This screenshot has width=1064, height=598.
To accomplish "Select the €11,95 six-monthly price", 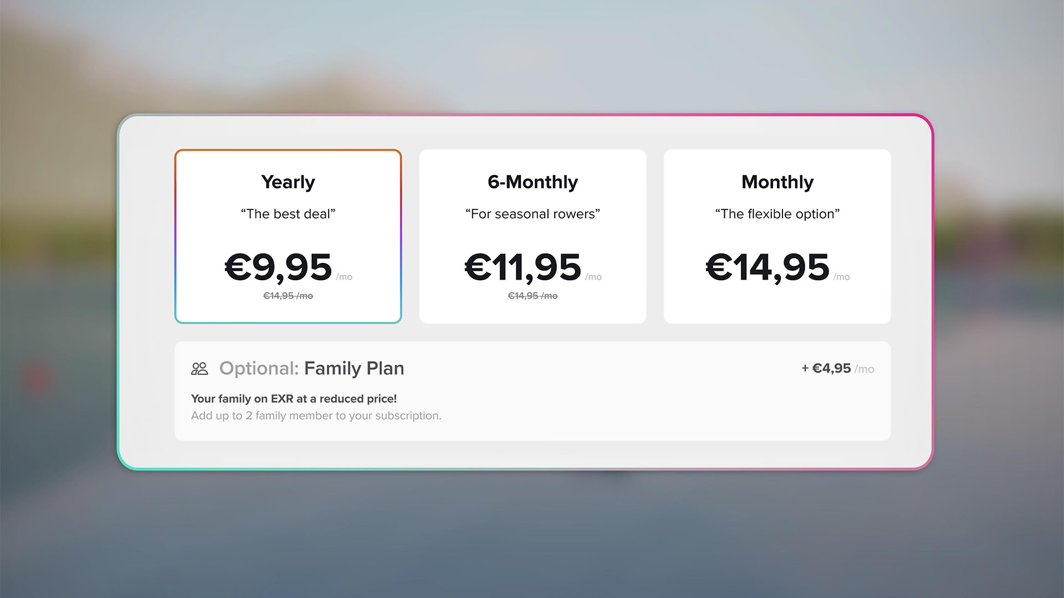I will (x=523, y=267).
